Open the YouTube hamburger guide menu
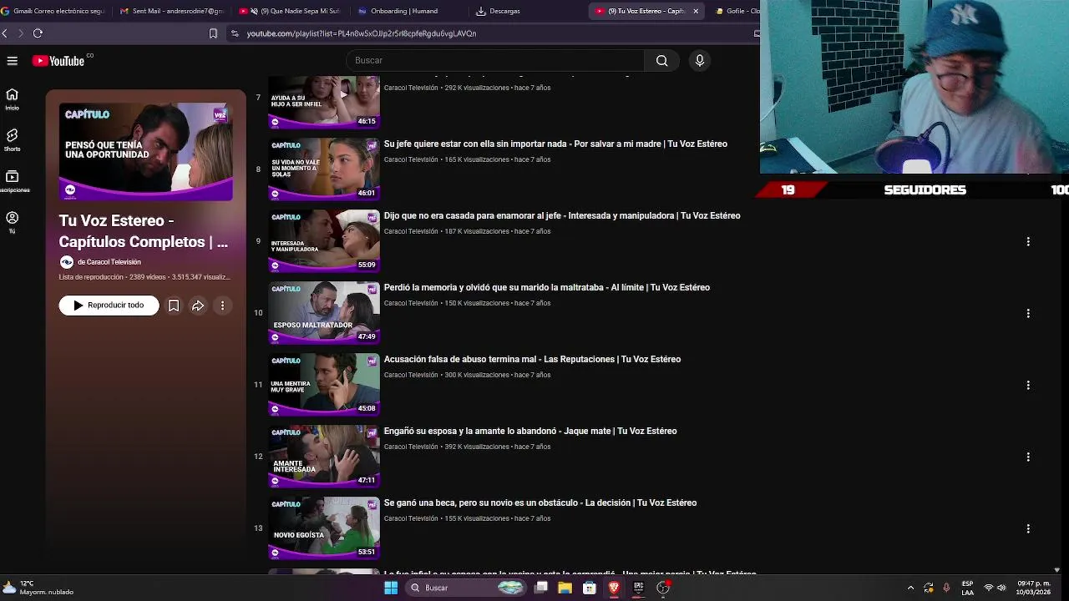 click(12, 60)
